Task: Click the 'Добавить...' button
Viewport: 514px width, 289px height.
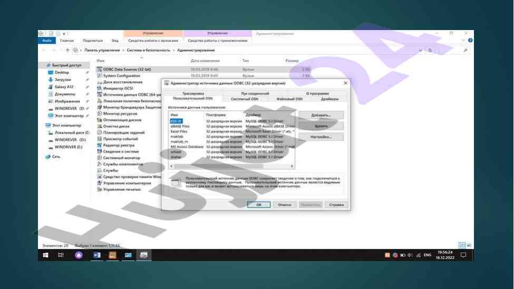Action: pyautogui.click(x=321, y=115)
